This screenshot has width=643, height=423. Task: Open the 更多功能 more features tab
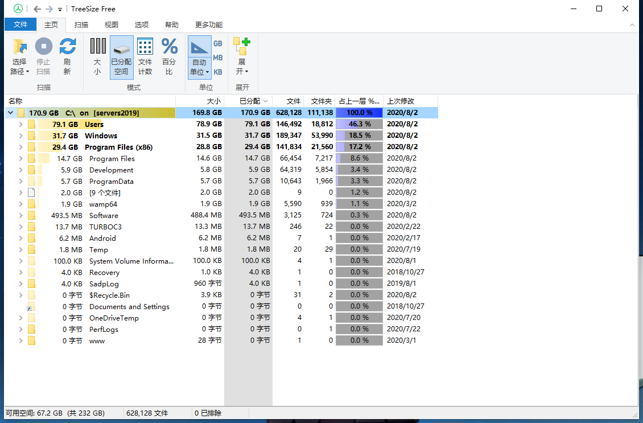pos(209,24)
